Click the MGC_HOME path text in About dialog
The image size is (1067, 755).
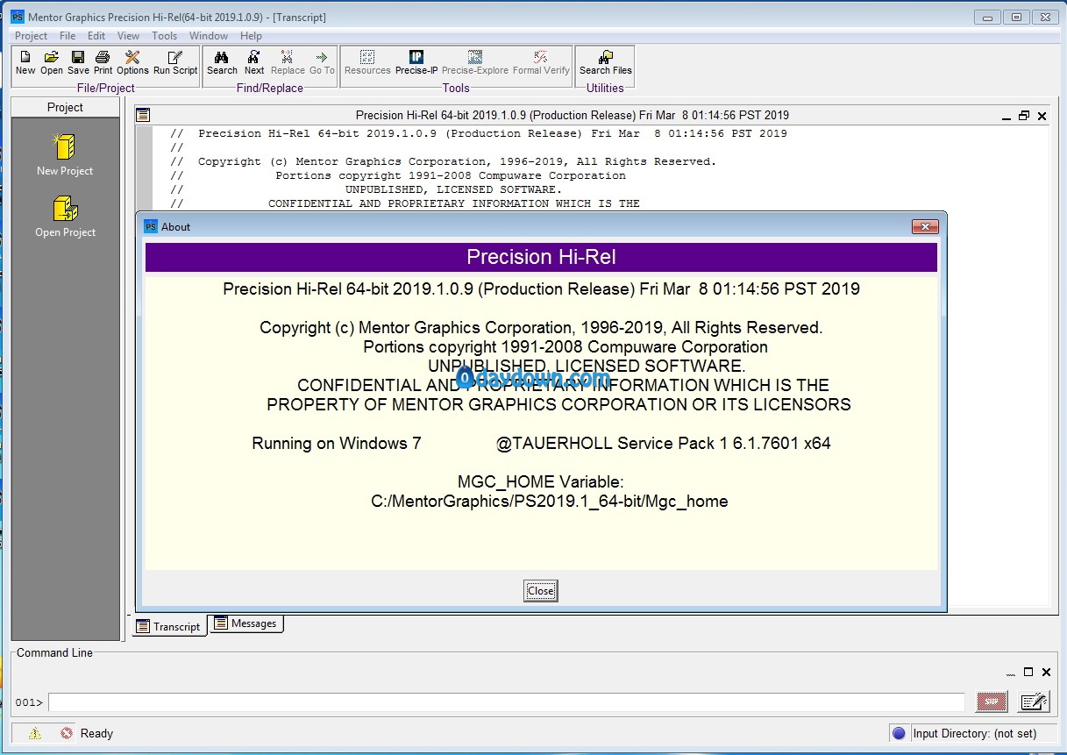coord(550,502)
